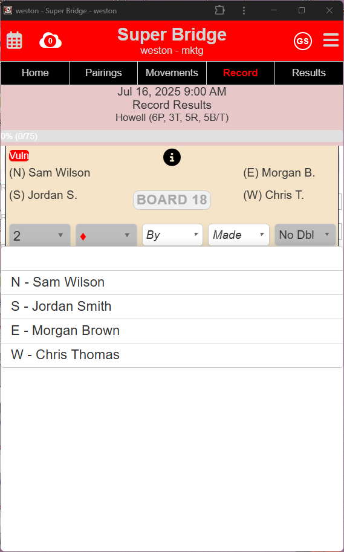Click the browser extensions puzzle icon

point(219,10)
